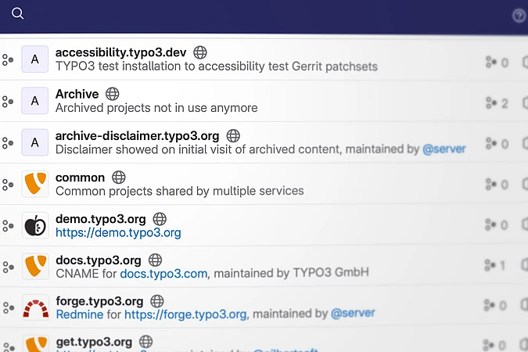Open the archive-disclaimer.typo3.org group
This screenshot has height=352, width=528.
137,135
